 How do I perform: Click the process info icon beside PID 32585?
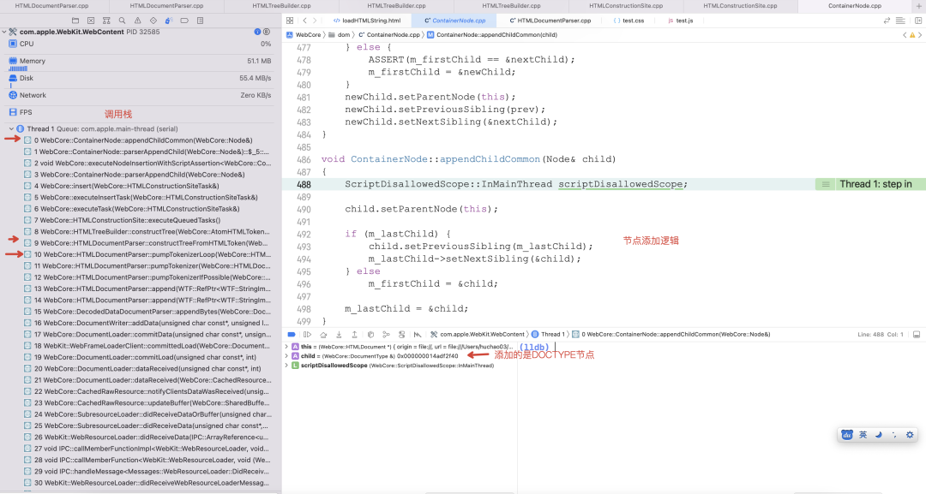[257, 32]
